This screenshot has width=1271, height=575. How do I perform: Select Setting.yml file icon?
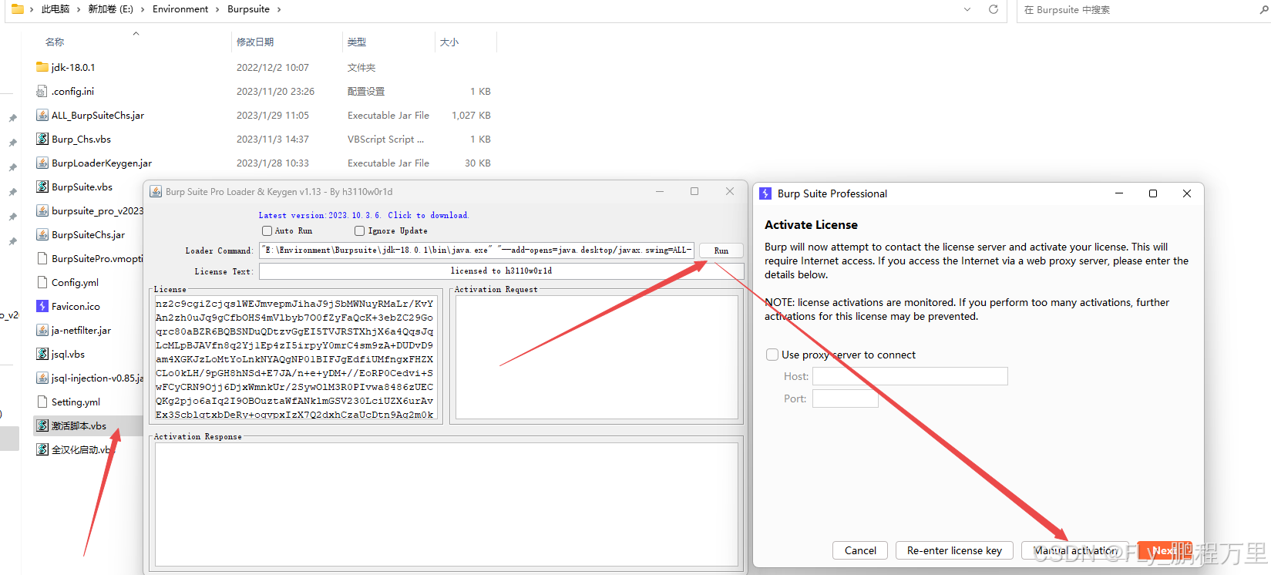tap(42, 402)
